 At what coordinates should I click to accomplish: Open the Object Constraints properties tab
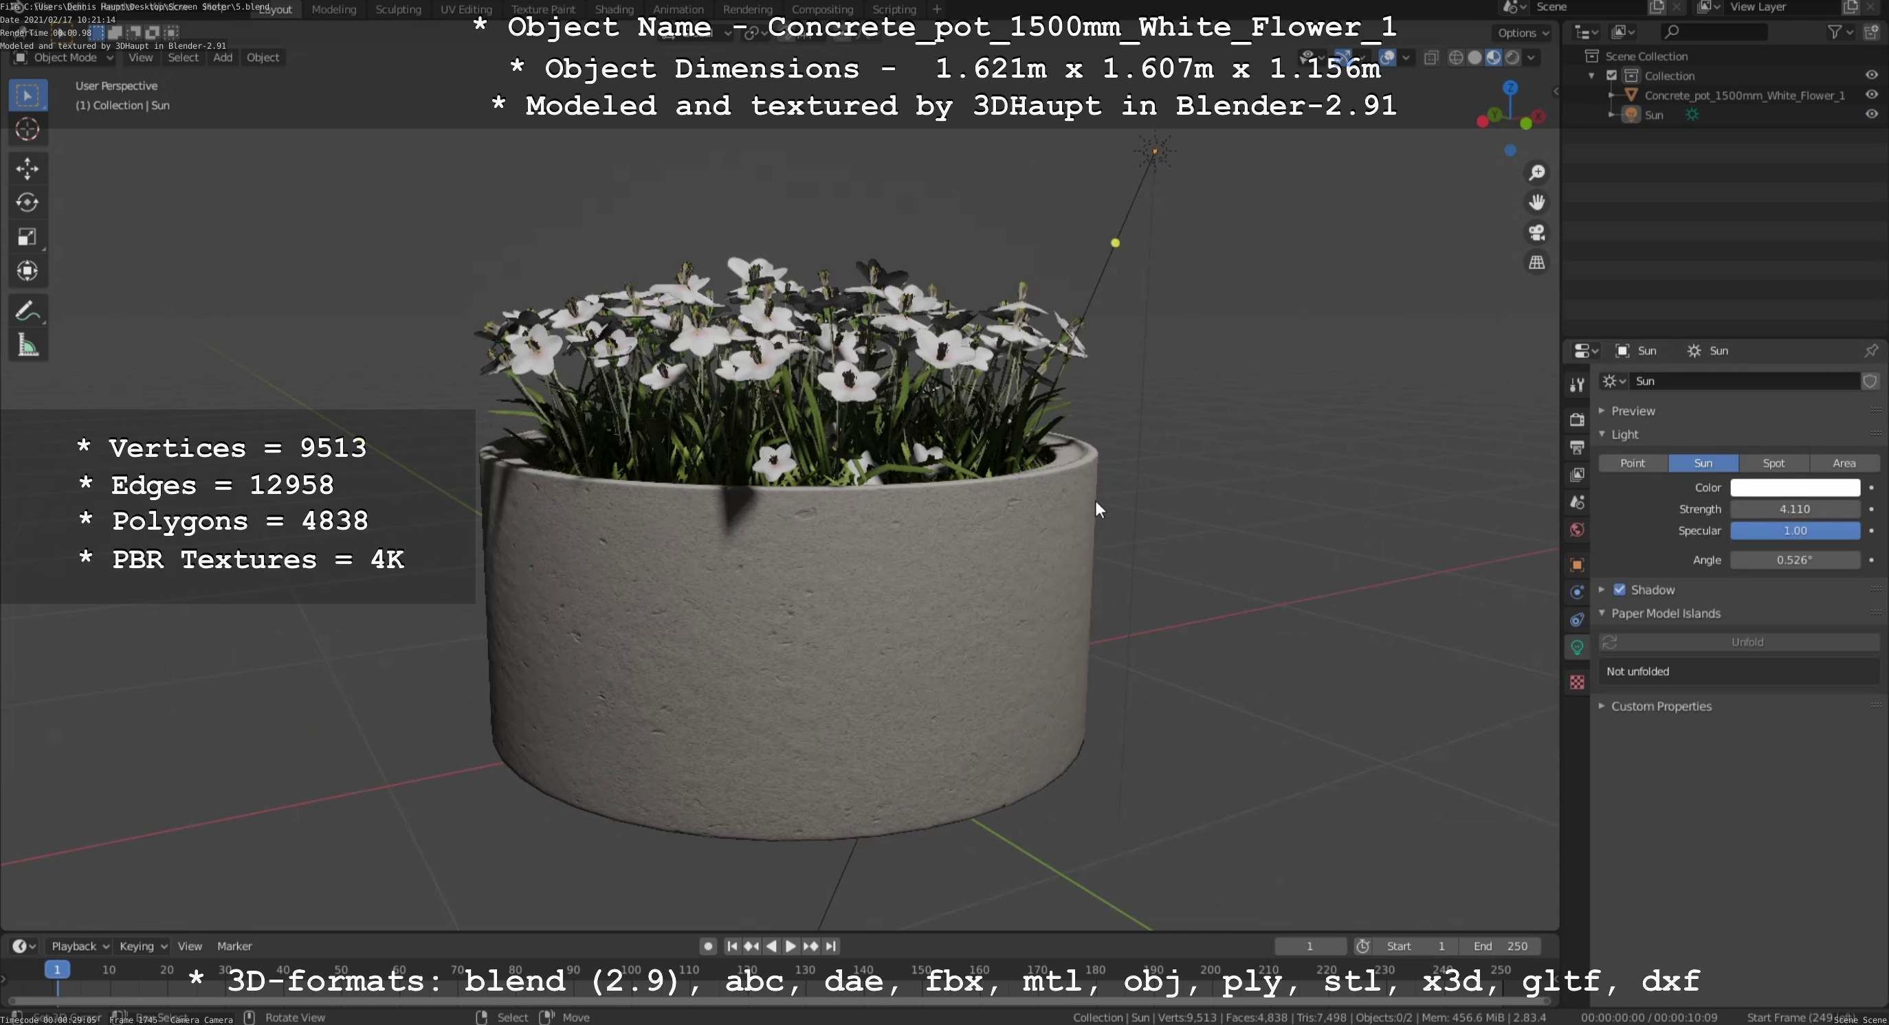(1577, 620)
